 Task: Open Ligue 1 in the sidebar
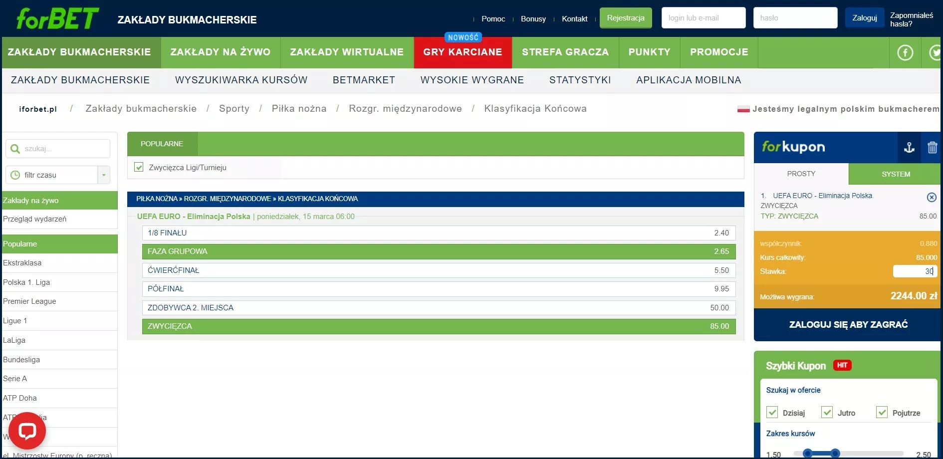(15, 321)
